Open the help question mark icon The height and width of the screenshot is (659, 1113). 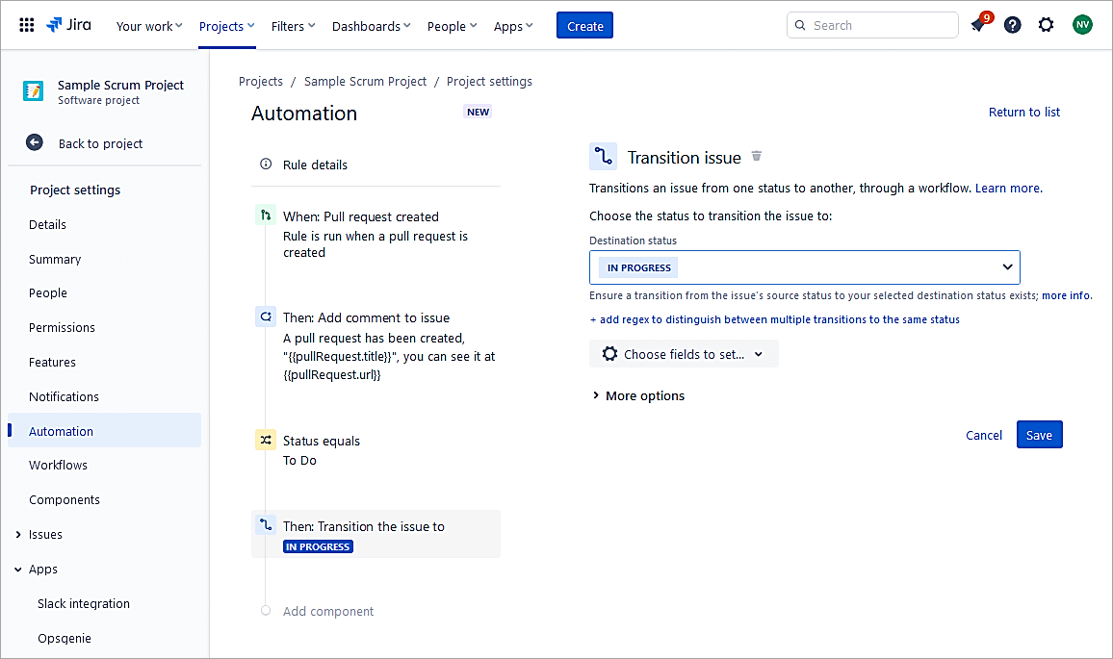(1012, 26)
